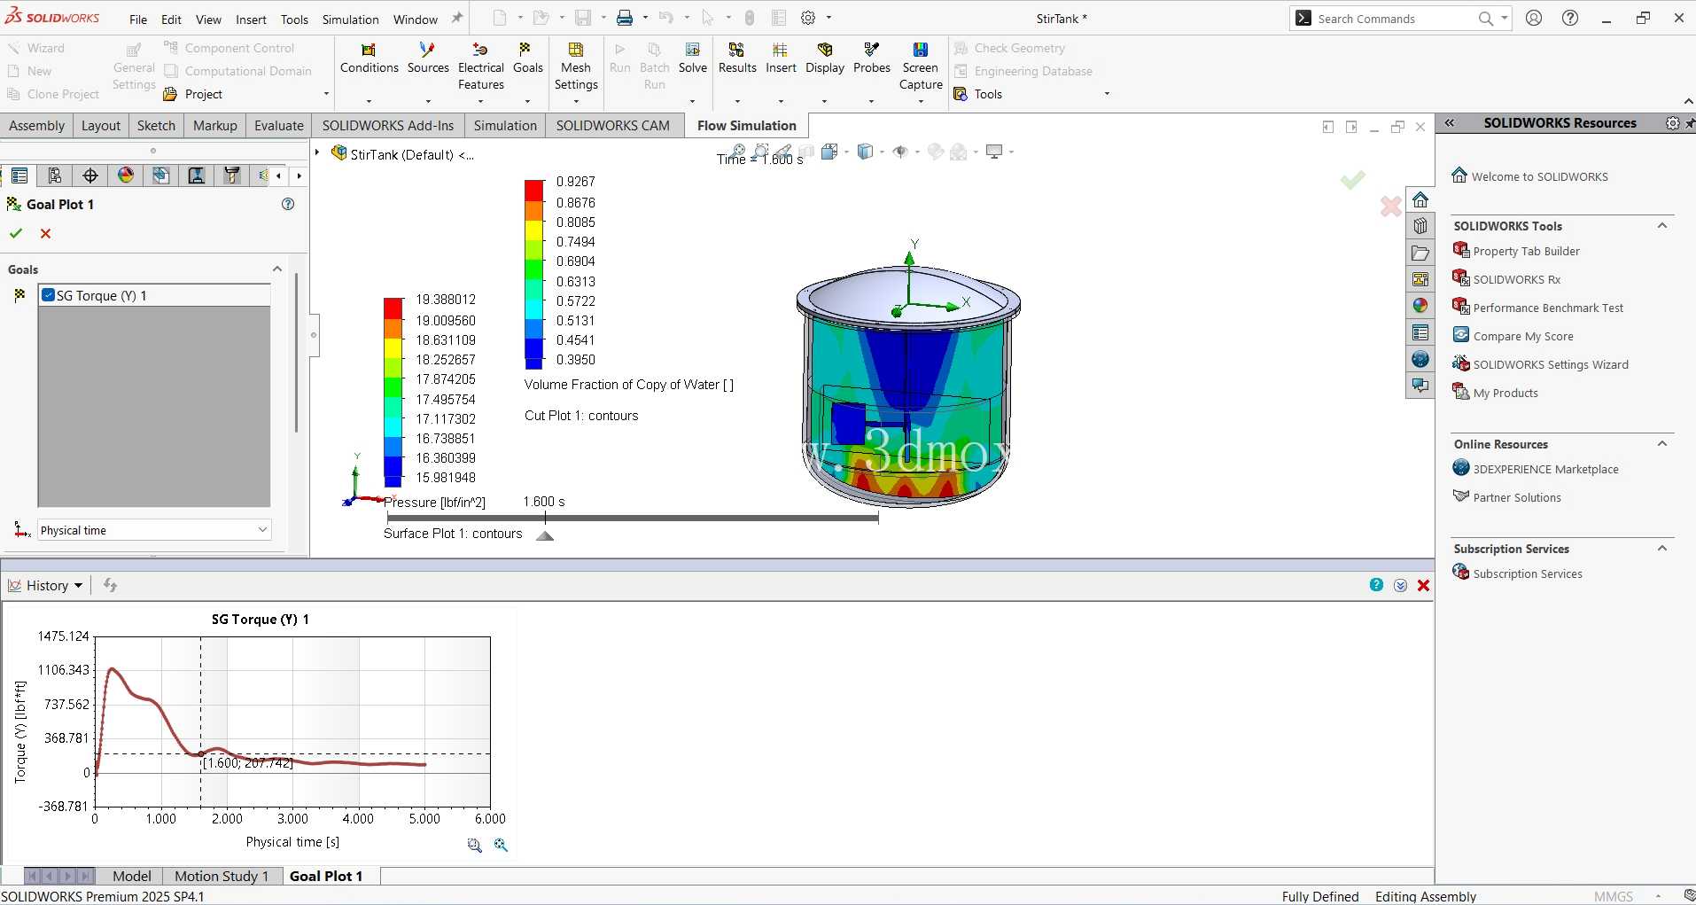Open Performance Benchmark Test link
1696x905 pixels.
click(x=1548, y=308)
